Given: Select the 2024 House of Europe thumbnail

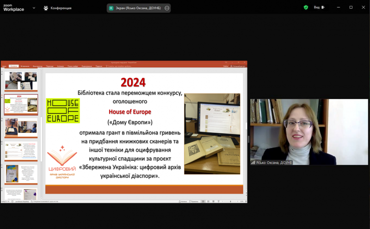Looking at the screenshot, I should (x=21, y=105).
